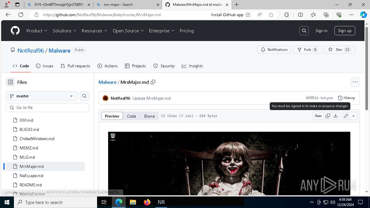
Task: Go back with browser back arrow
Action: click(x=8, y=15)
